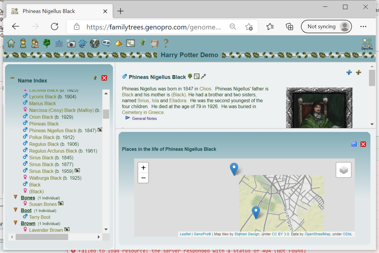Click tree icon beside Phineas Nigellus Black heading
Screen dimensions: 379x253
[x=190, y=76]
